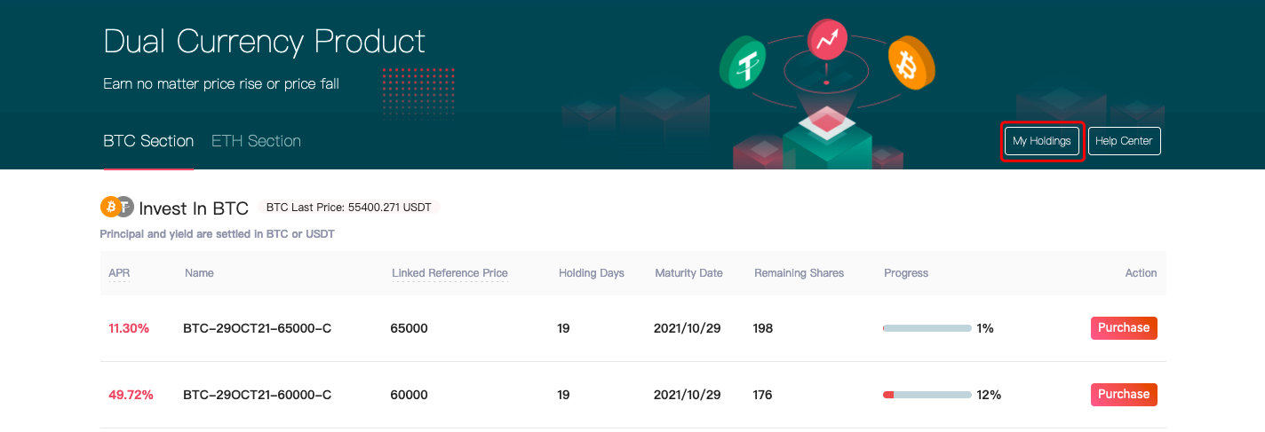Screen dimensions: 1265x432
Task: Purchase the BTC-29OCT21-60000-C product
Action: (1124, 395)
